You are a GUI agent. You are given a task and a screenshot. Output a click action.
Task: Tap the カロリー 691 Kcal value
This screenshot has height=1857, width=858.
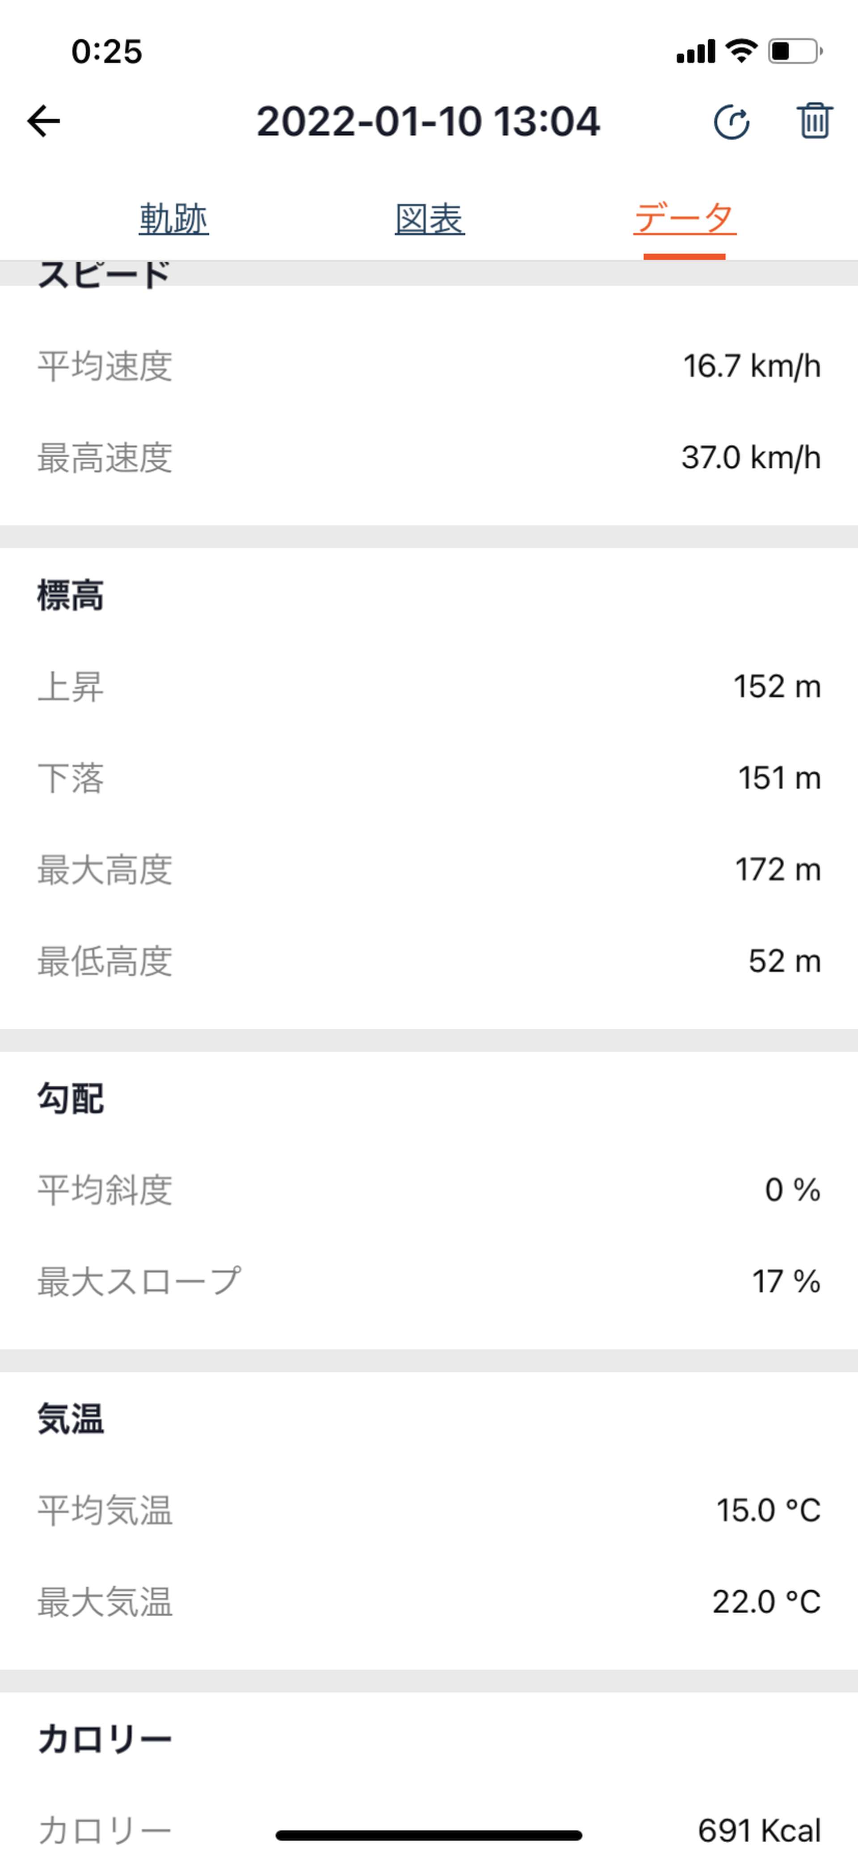click(x=759, y=1830)
